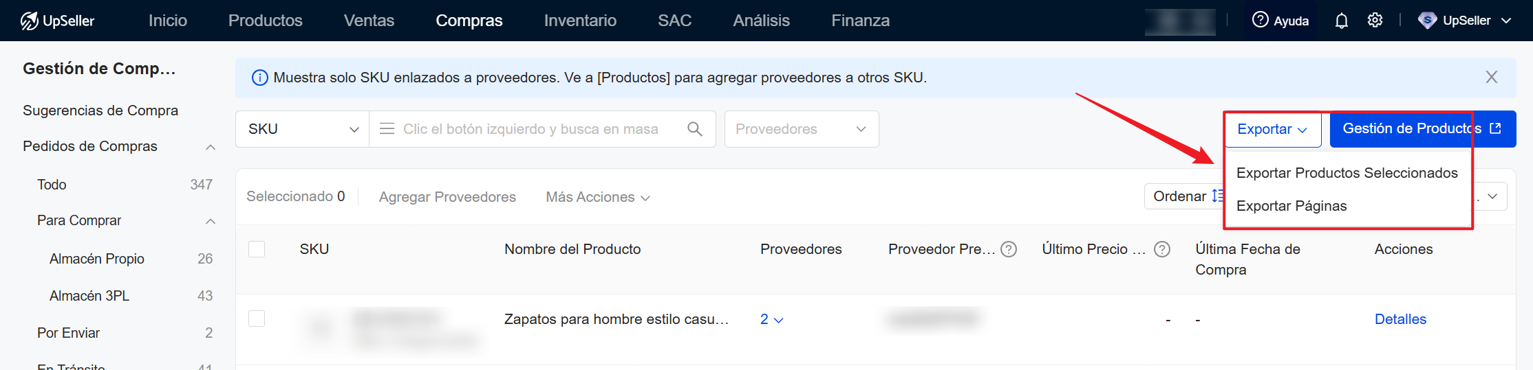Tick the select-all checkbox in header
Screen dimensions: 1533x370
[257, 249]
